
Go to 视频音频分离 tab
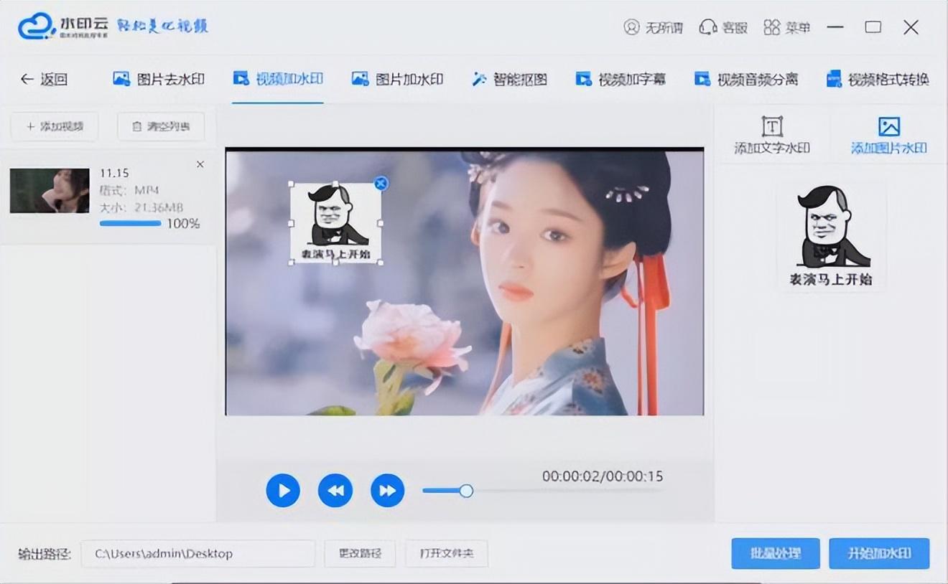pyautogui.click(x=746, y=79)
